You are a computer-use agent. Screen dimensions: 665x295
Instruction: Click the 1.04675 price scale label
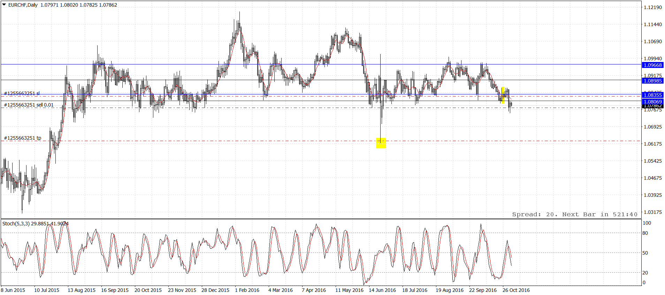point(653,178)
